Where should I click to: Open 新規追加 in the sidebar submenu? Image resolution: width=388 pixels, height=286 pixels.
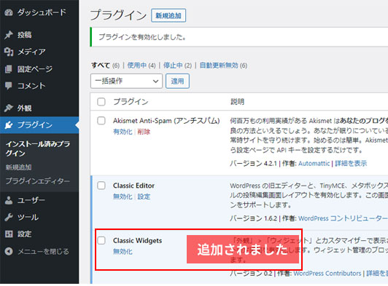pos(18,167)
